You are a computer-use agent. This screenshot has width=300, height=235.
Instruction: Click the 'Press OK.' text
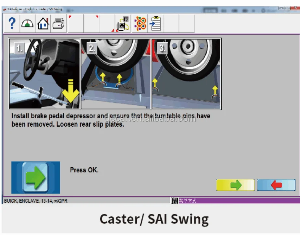point(84,170)
